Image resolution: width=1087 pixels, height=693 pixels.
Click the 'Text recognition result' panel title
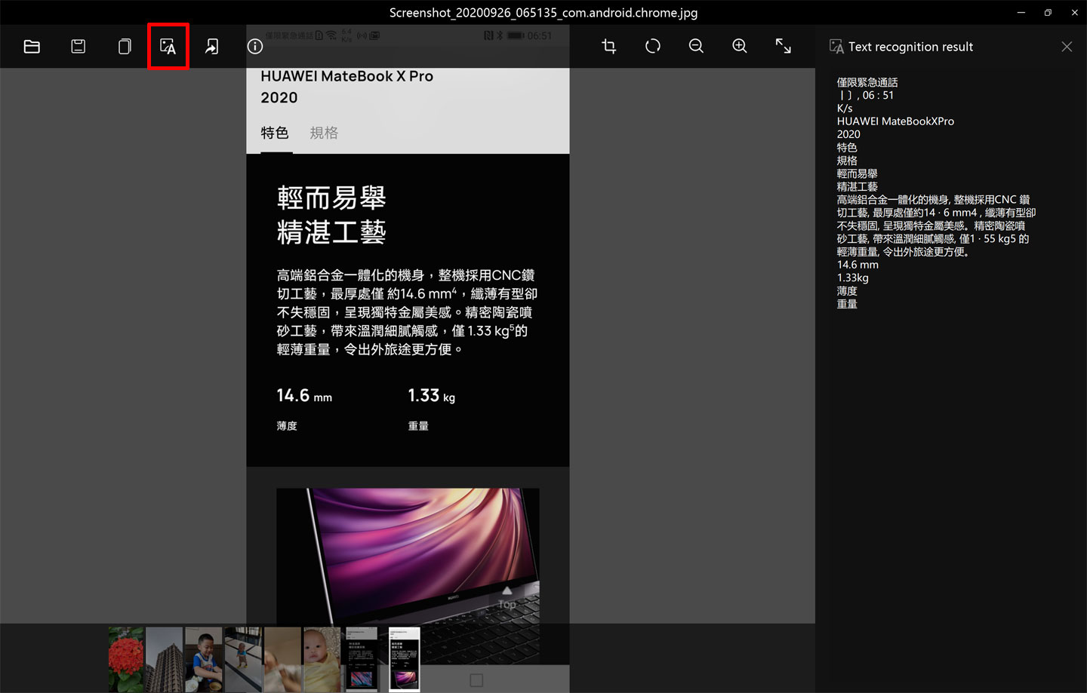(x=910, y=47)
